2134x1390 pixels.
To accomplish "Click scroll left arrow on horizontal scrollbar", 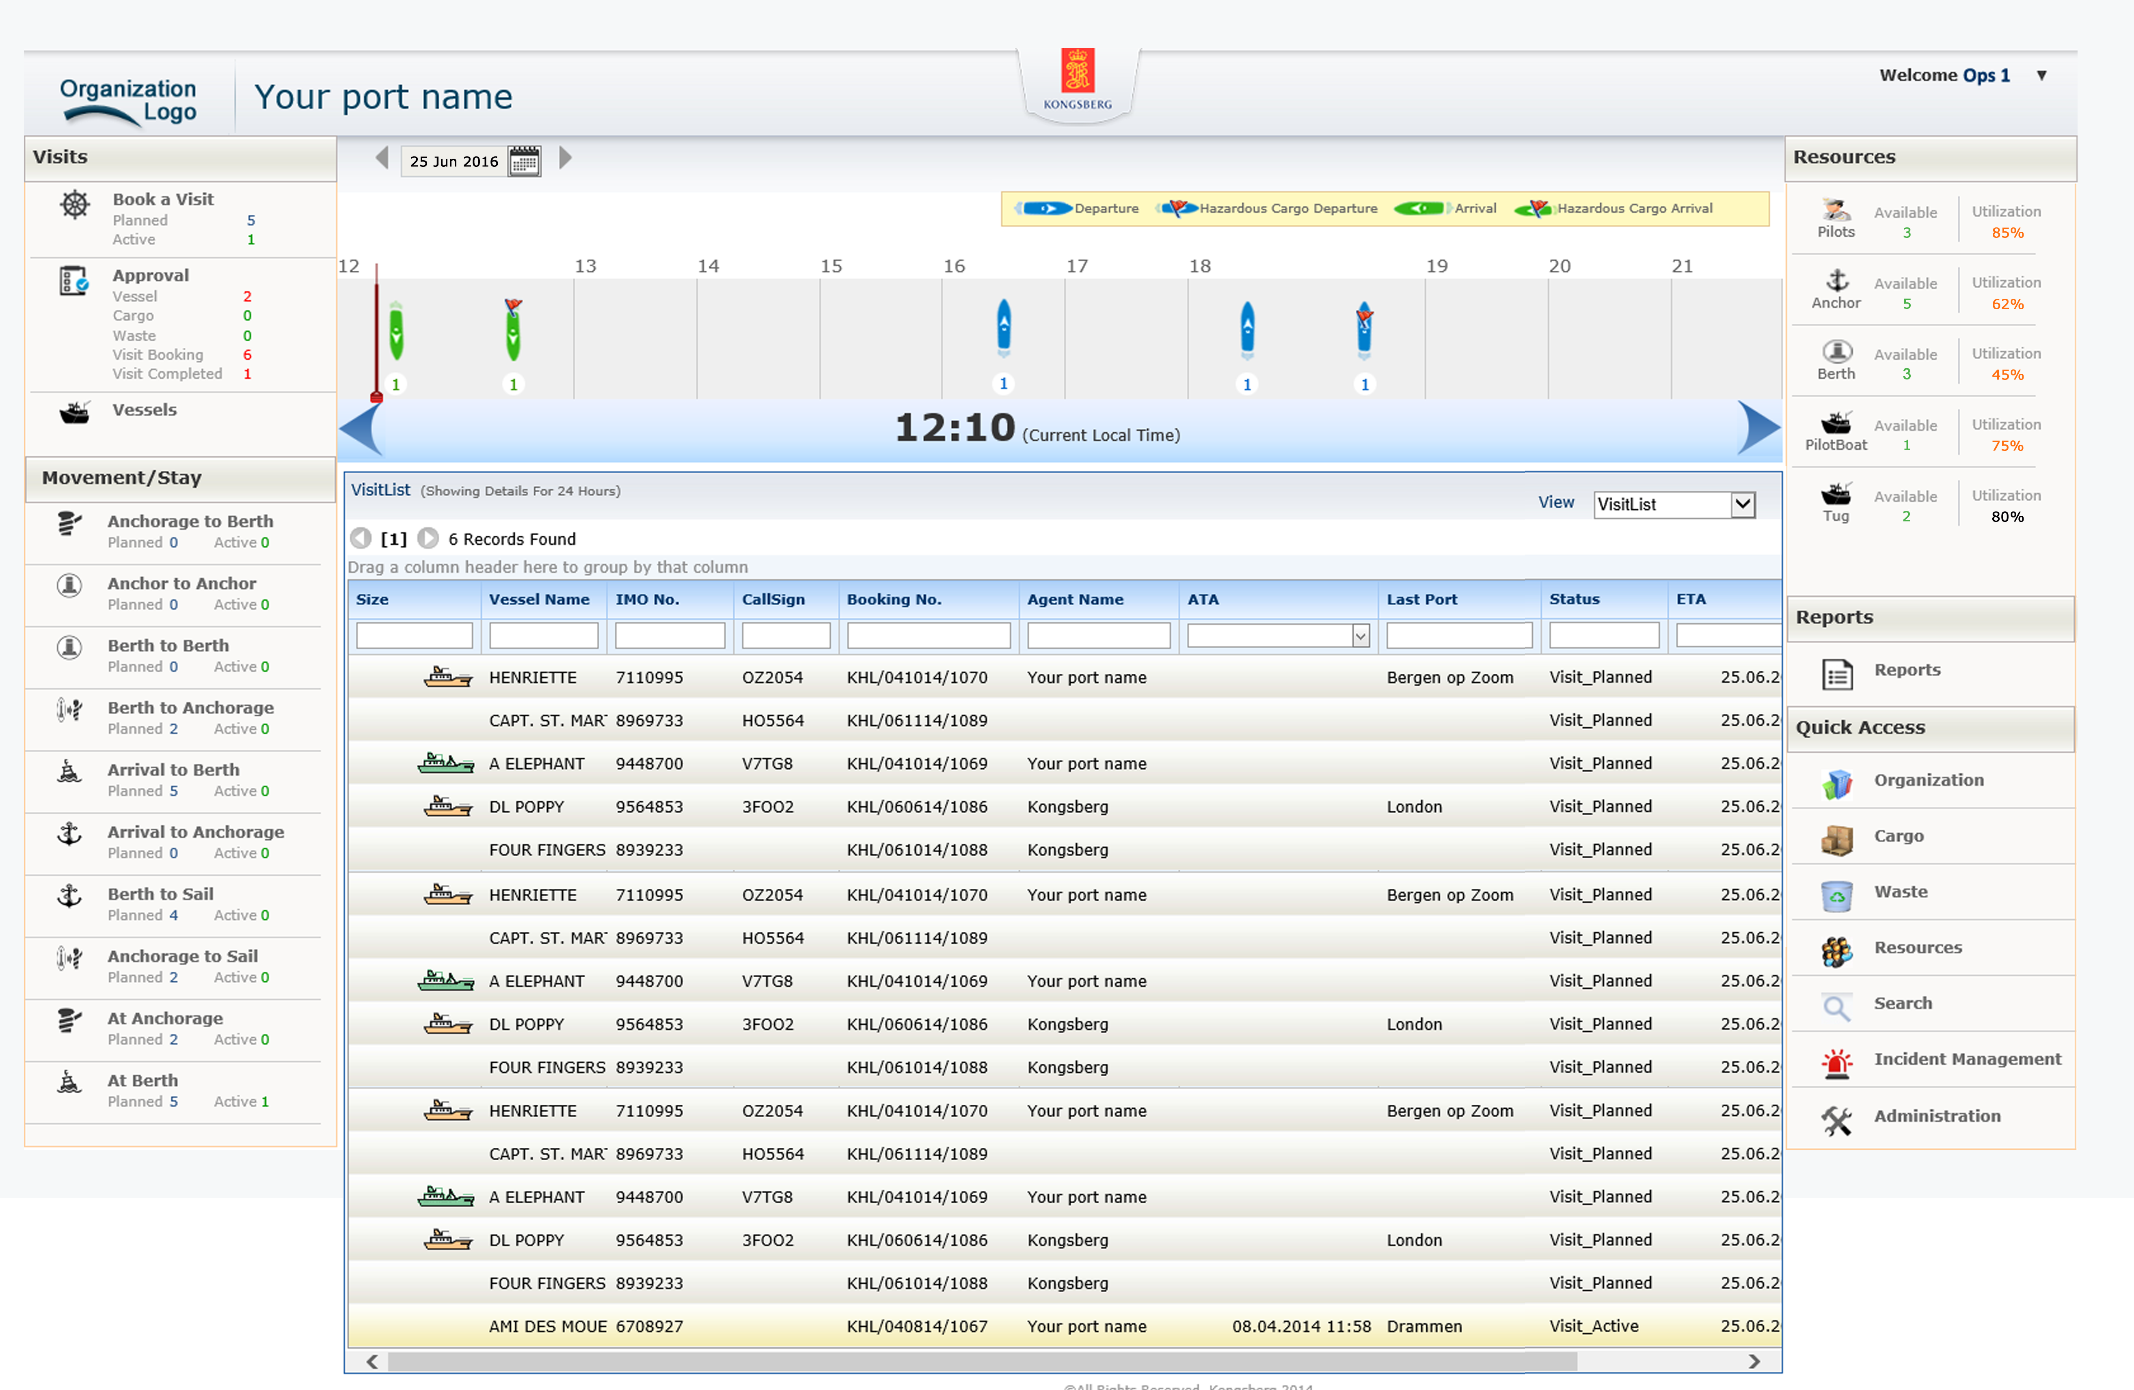I will pos(371,1362).
